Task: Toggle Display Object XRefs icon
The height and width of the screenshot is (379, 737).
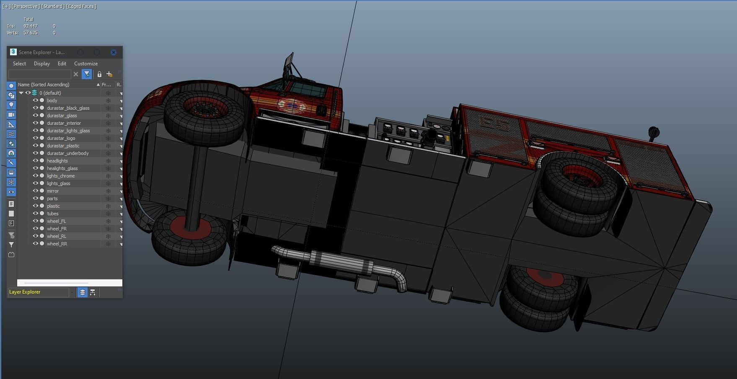Action: click(11, 153)
